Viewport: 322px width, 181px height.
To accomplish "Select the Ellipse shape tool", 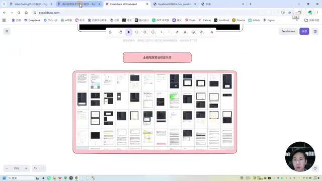I will click(153, 32).
